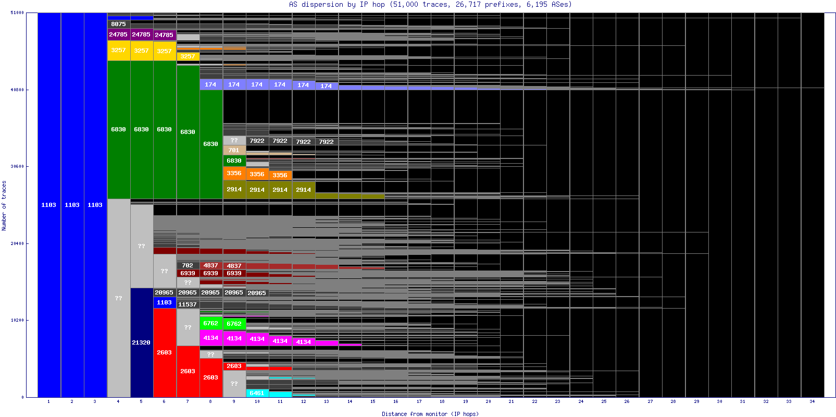The image size is (836, 417).
Task: Select the 4837 block in hop 8 column
Action: pyautogui.click(x=210, y=265)
